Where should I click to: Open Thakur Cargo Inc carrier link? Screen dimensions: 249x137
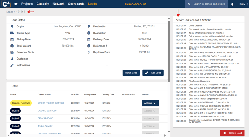click(x=45, y=126)
